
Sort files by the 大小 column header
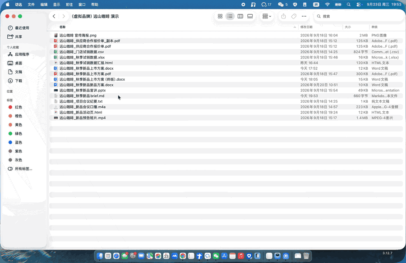click(348, 27)
